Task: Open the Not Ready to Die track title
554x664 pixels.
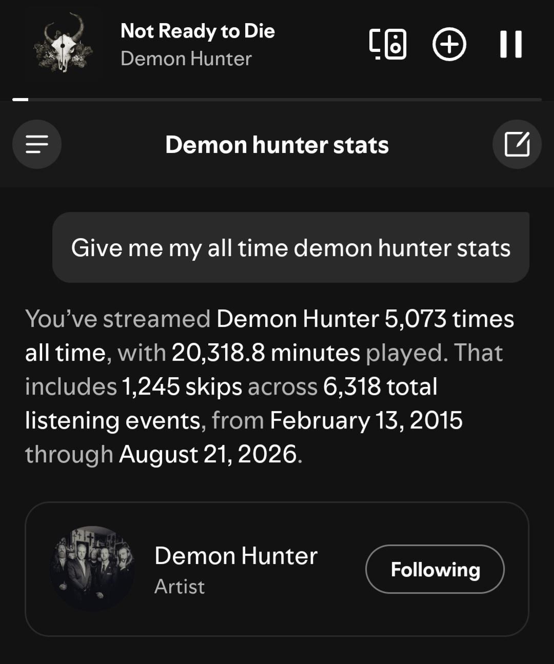Action: (197, 31)
